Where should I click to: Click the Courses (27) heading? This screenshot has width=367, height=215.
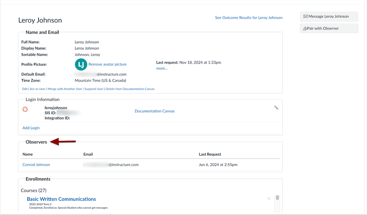[x=34, y=190]
